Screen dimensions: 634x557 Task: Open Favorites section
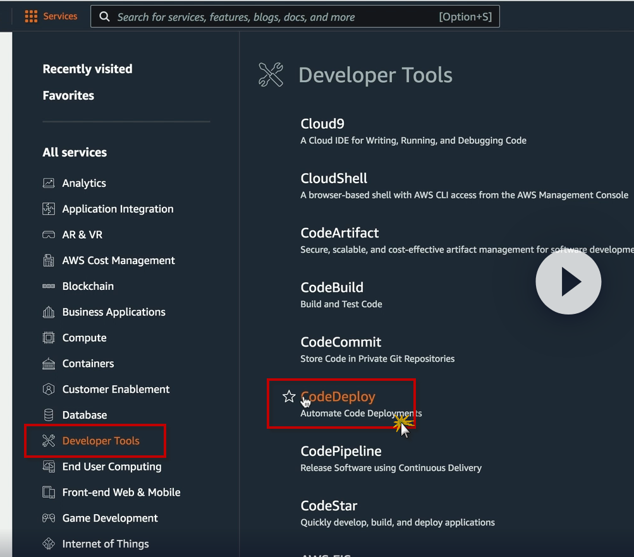68,95
